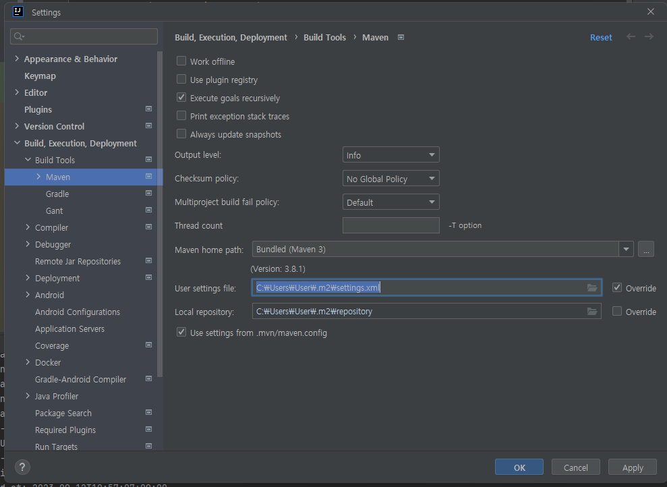Enable Print exception stack traces
667x487 pixels.
click(181, 116)
